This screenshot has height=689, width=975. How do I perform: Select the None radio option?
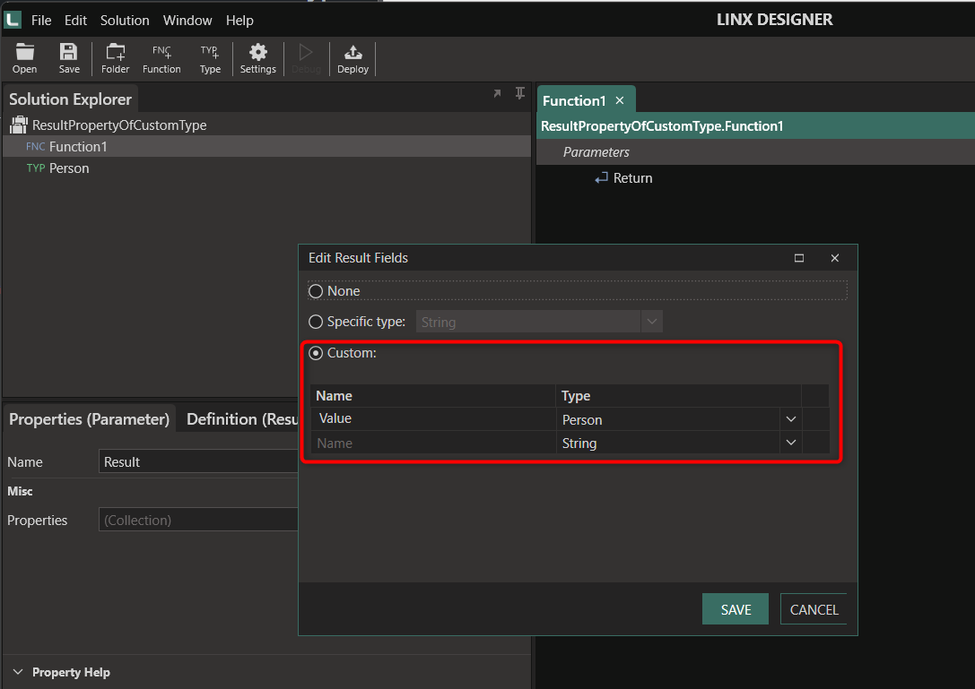[316, 291]
